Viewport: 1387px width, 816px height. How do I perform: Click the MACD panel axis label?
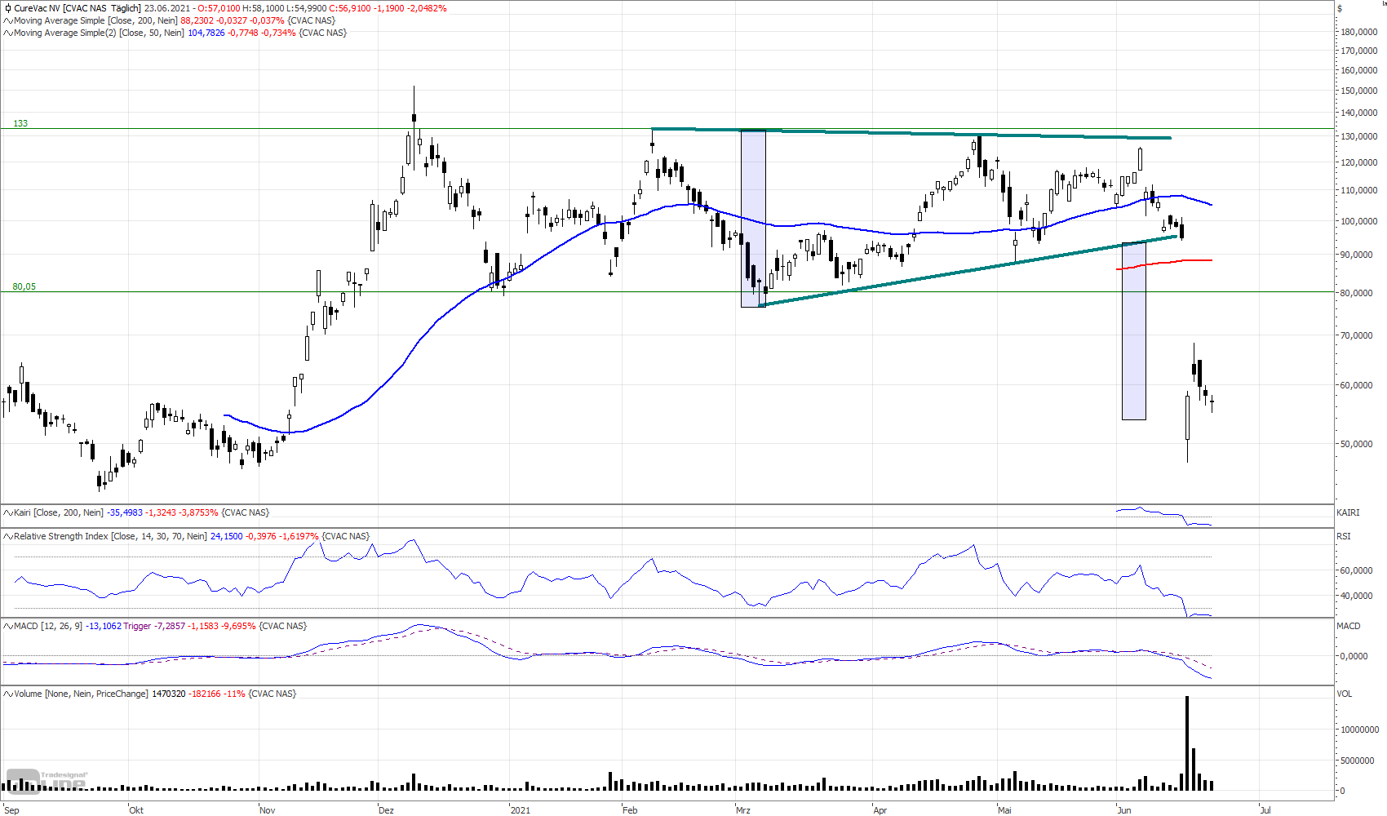pyautogui.click(x=1348, y=626)
